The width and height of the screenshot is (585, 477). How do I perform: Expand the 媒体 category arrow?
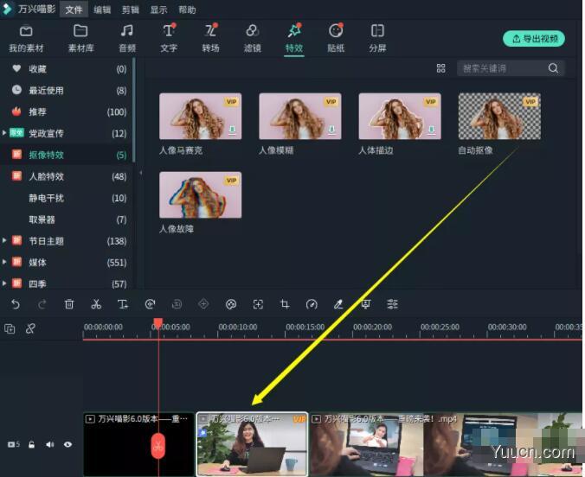(x=4, y=262)
